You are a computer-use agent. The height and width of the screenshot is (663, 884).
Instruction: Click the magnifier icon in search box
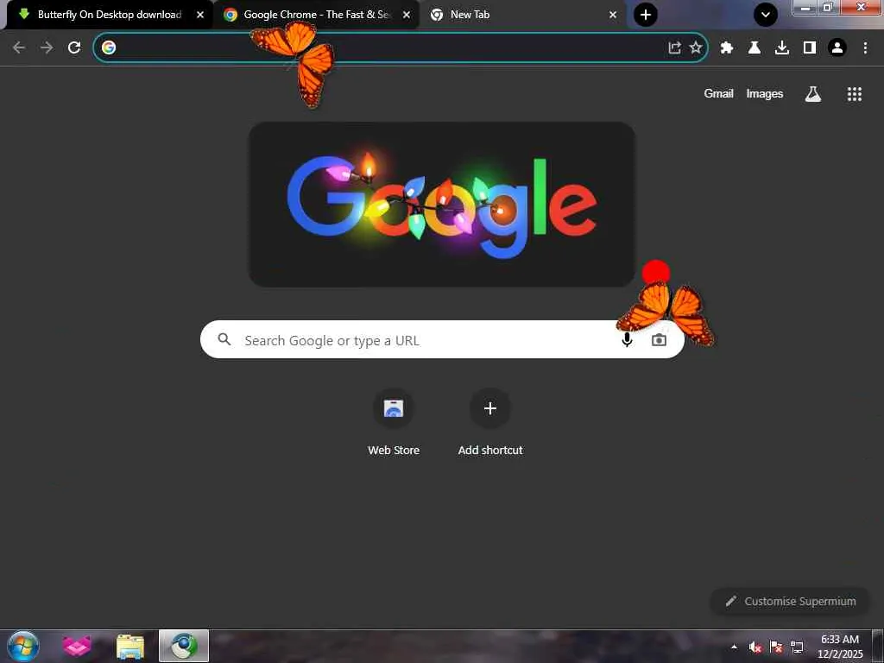pos(224,339)
